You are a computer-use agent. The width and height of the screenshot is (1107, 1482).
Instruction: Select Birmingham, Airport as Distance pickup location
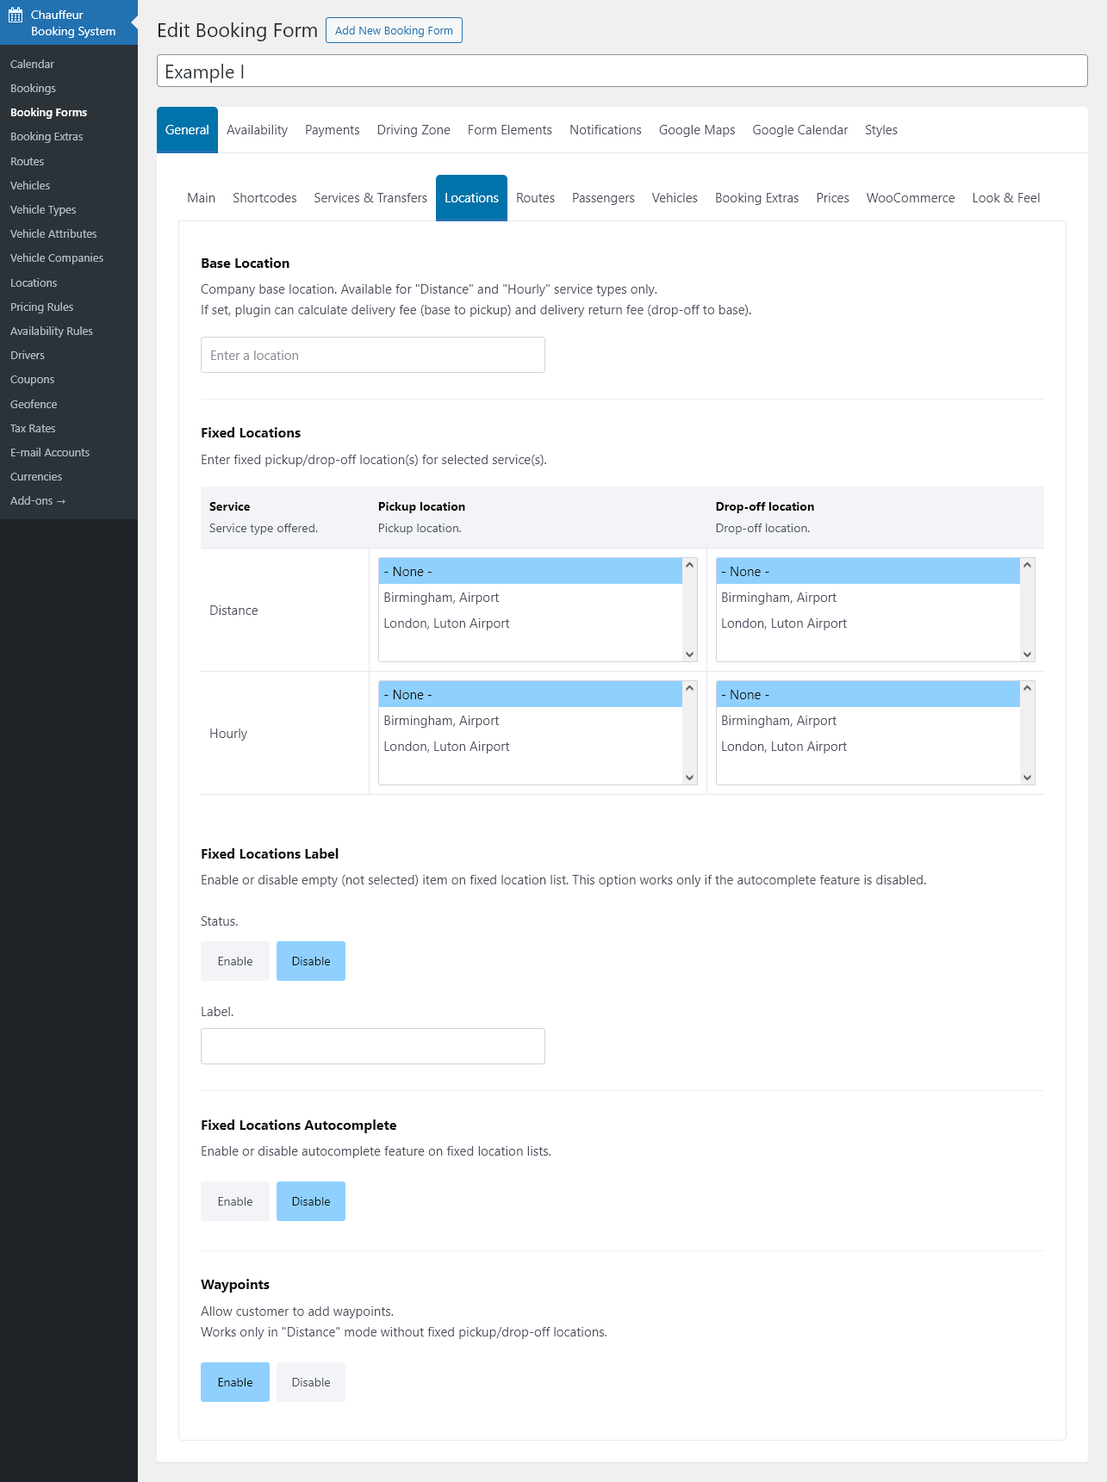(441, 598)
